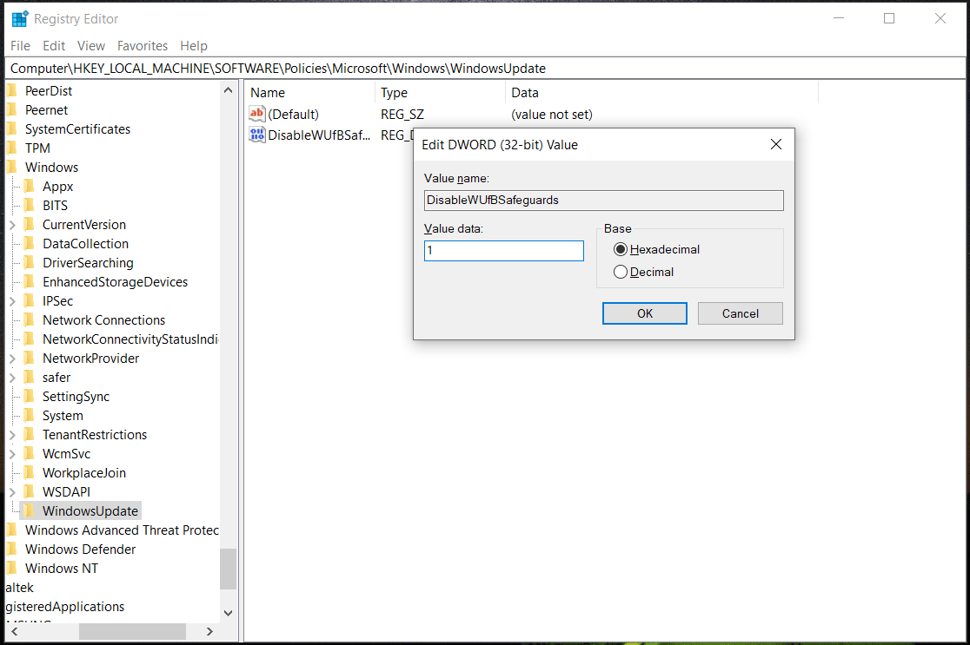Select Windows Advanced Threat Protection key
The width and height of the screenshot is (970, 645).
click(x=122, y=530)
